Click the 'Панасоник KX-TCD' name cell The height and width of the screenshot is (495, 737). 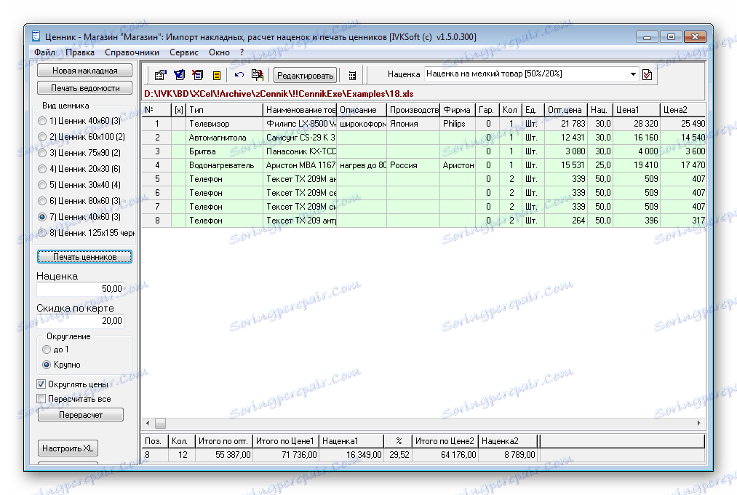tap(300, 151)
